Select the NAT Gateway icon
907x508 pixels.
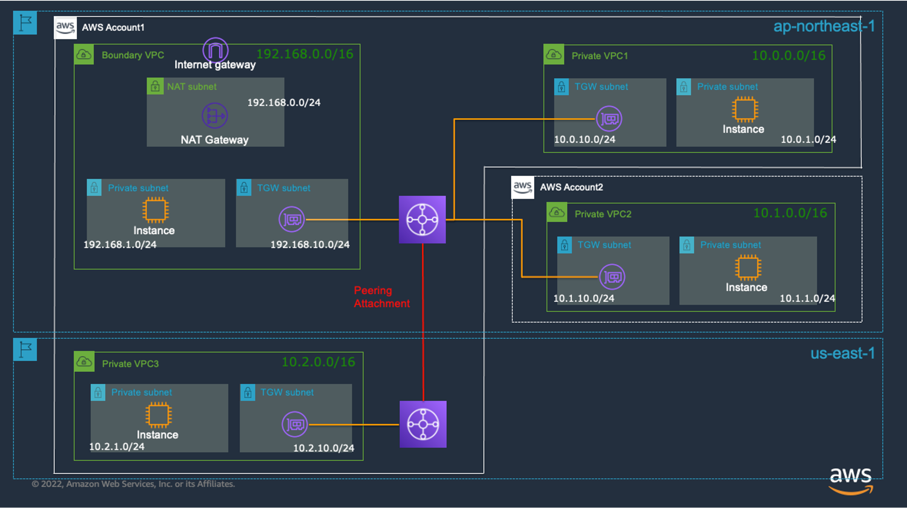(215, 116)
